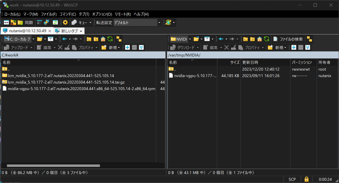Click the compare directories icon in main toolbar
Image resolution: width=339 pixels, height=183 pixels.
(x=6, y=23)
